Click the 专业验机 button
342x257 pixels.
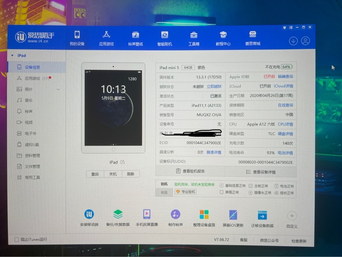(x=185, y=192)
